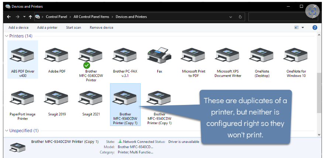Screen dimensions: 323x158
Task: Click Category value Printer; Multi Functio...
Action: coord(135,152)
